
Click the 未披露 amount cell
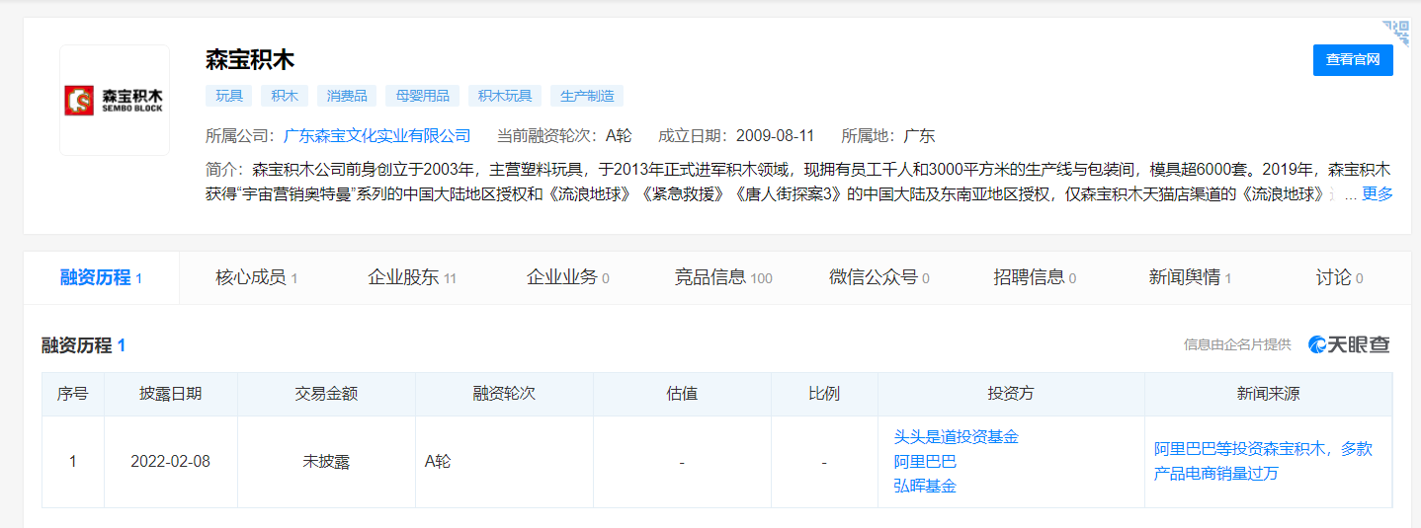[x=326, y=461]
